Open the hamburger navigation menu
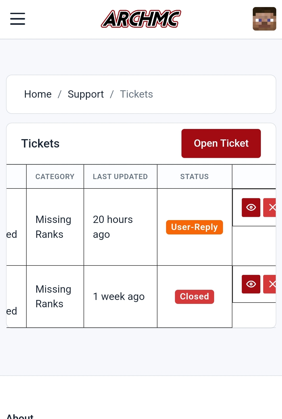Viewport: 282px width, 419px height. click(17, 19)
